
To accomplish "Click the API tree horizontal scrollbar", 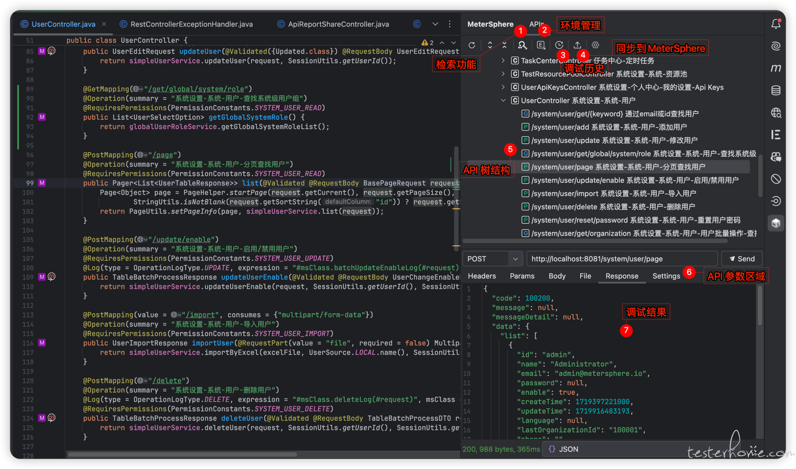I will [595, 241].
